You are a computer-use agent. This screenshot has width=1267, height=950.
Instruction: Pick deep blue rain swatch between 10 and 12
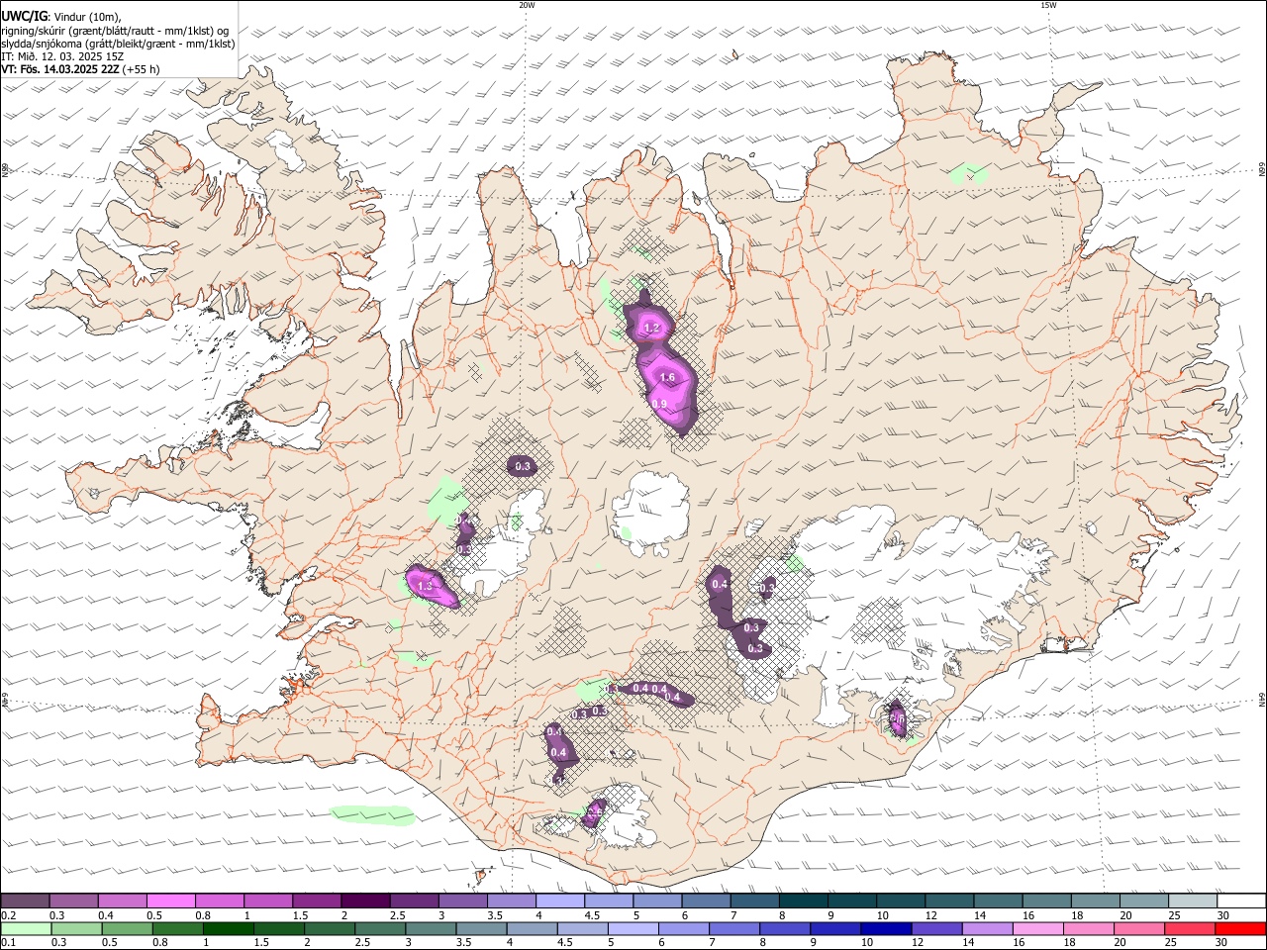point(887,928)
